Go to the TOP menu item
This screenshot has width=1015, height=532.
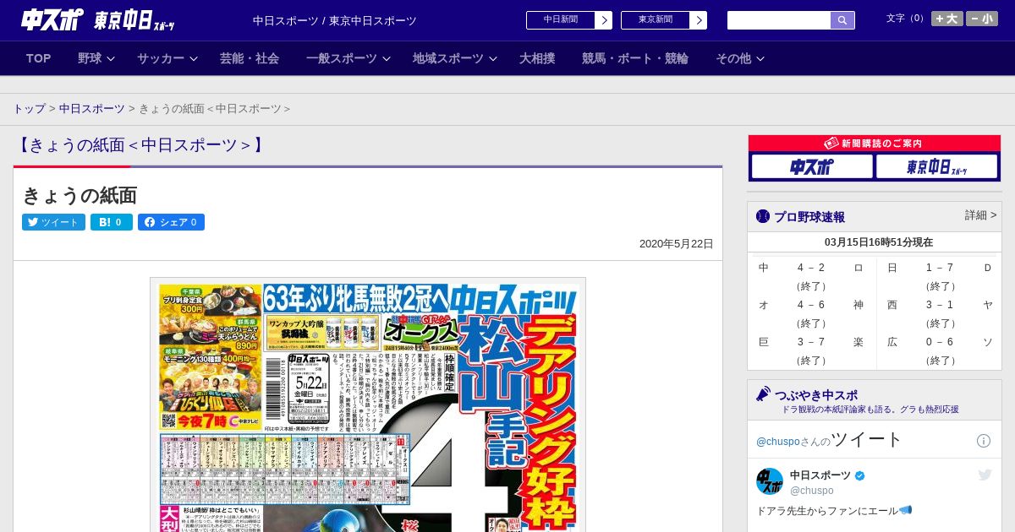(39, 58)
